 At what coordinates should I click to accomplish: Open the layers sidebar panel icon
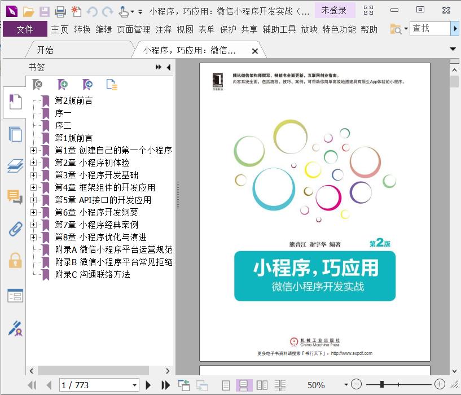(x=15, y=165)
